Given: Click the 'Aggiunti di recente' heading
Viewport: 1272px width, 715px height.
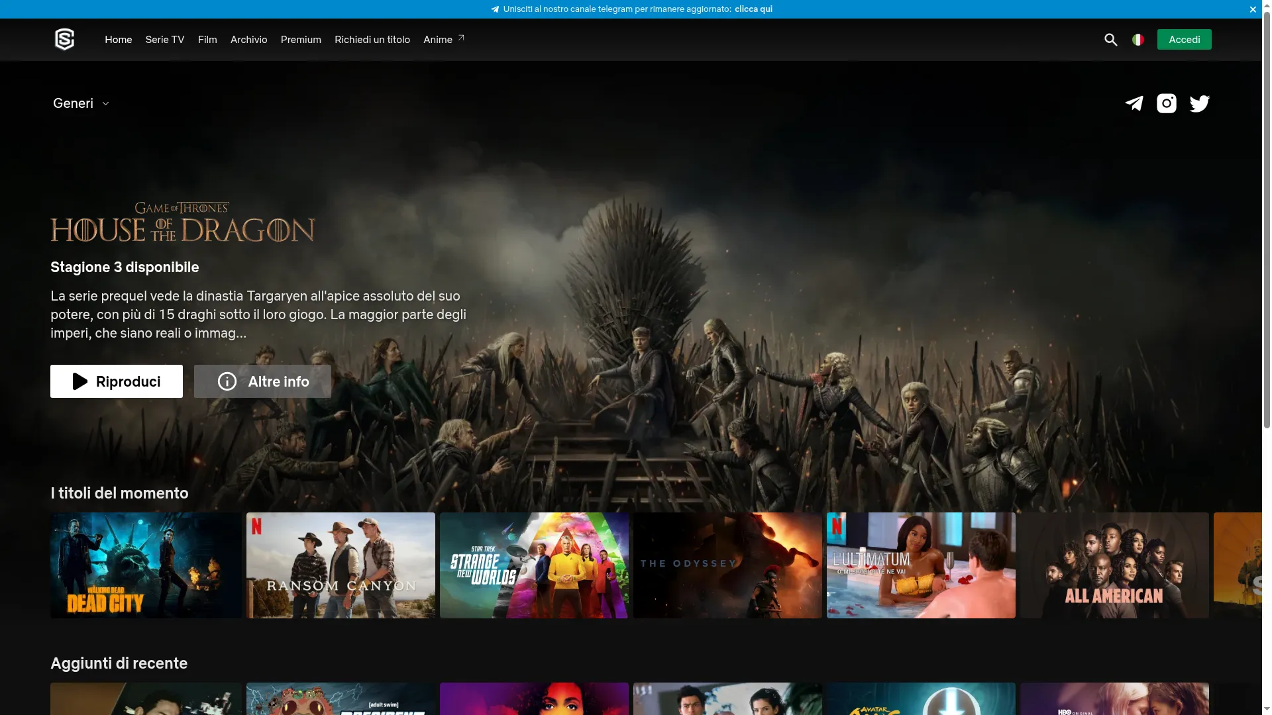Looking at the screenshot, I should click(x=119, y=663).
